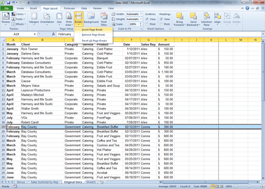The height and width of the screenshot is (189, 265).
Task: Click cell with Rick Towner
Action: point(42,49)
